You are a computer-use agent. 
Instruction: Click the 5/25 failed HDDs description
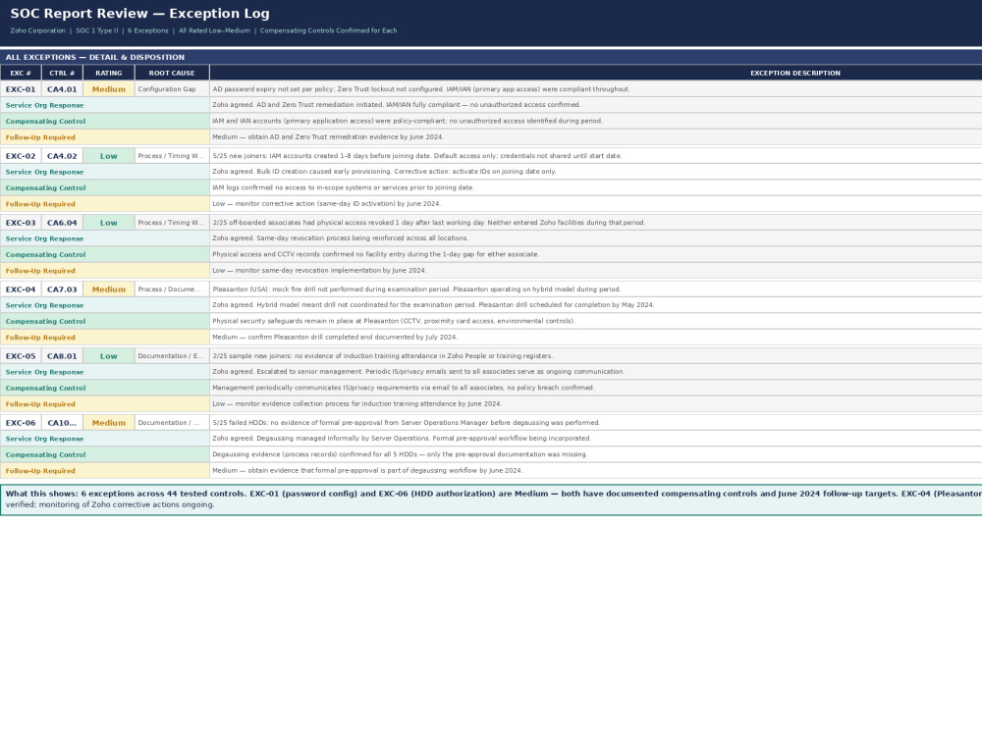point(596,422)
